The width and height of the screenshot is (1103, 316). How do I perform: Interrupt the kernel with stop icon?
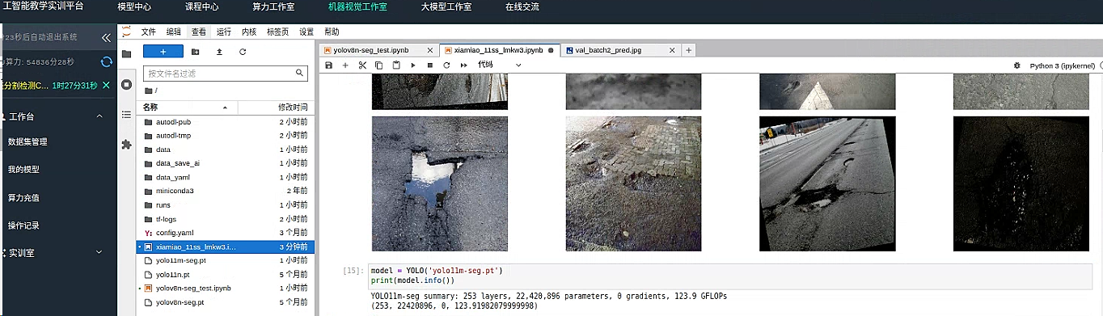[429, 65]
